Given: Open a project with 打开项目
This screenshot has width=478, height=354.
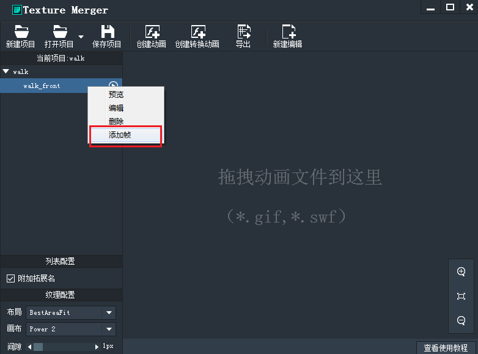Looking at the screenshot, I should [59, 36].
